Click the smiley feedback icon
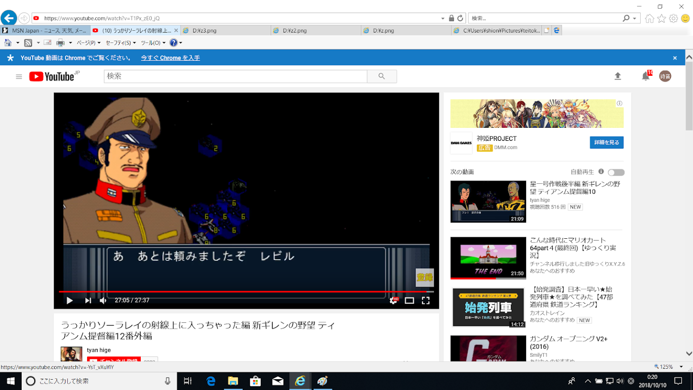The width and height of the screenshot is (693, 390). (x=685, y=19)
